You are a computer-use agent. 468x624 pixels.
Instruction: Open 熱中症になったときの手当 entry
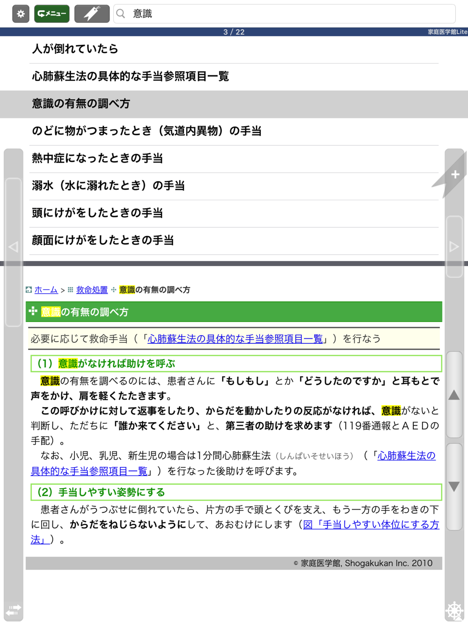[x=234, y=159]
